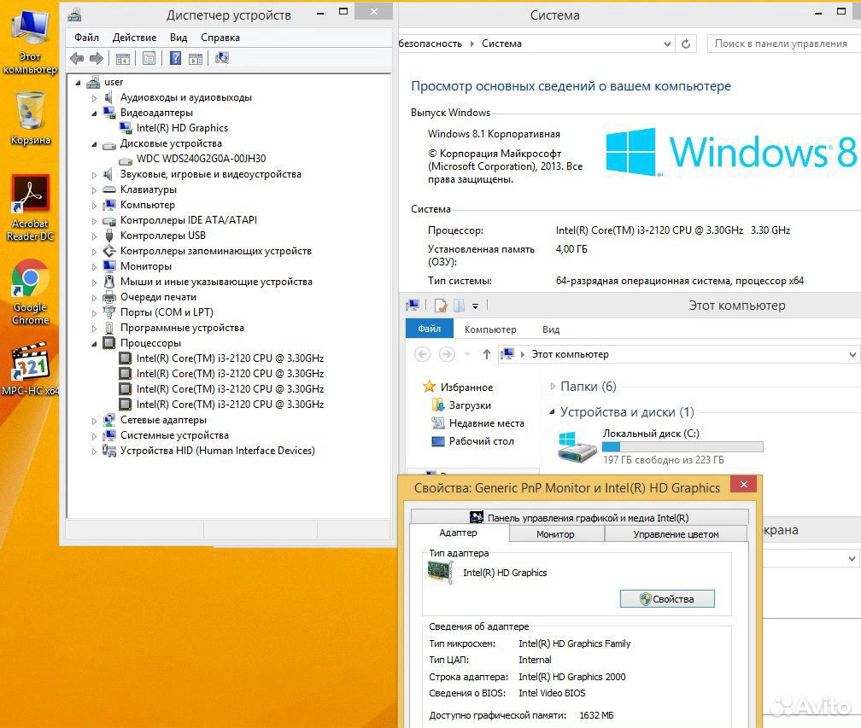Select Local Disk (C:) drive icon
Screen dimensions: 861x728
(577, 446)
